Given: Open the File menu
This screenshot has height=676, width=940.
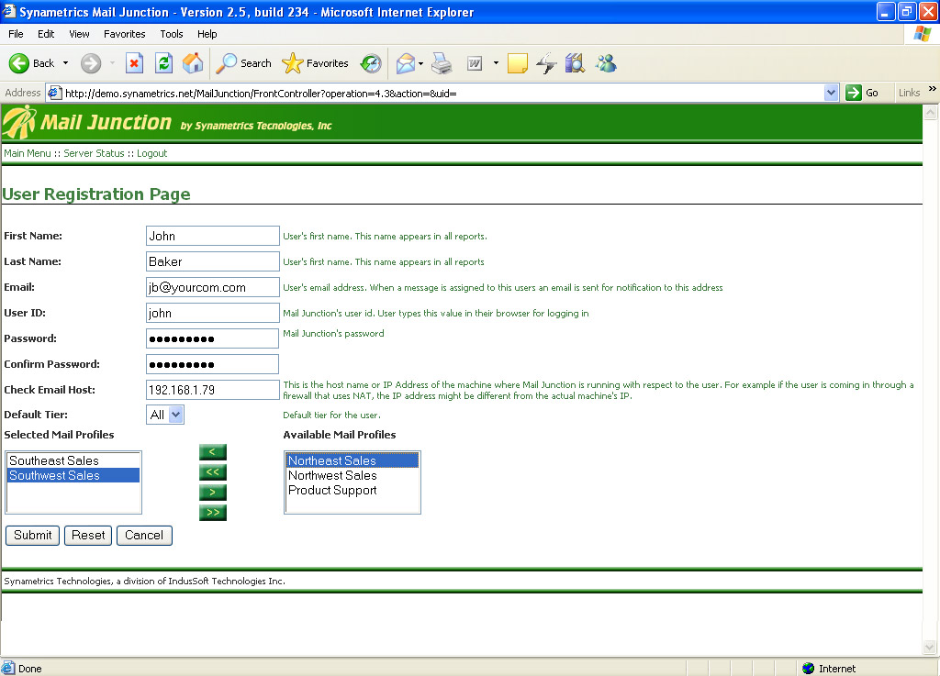Looking at the screenshot, I should [16, 34].
